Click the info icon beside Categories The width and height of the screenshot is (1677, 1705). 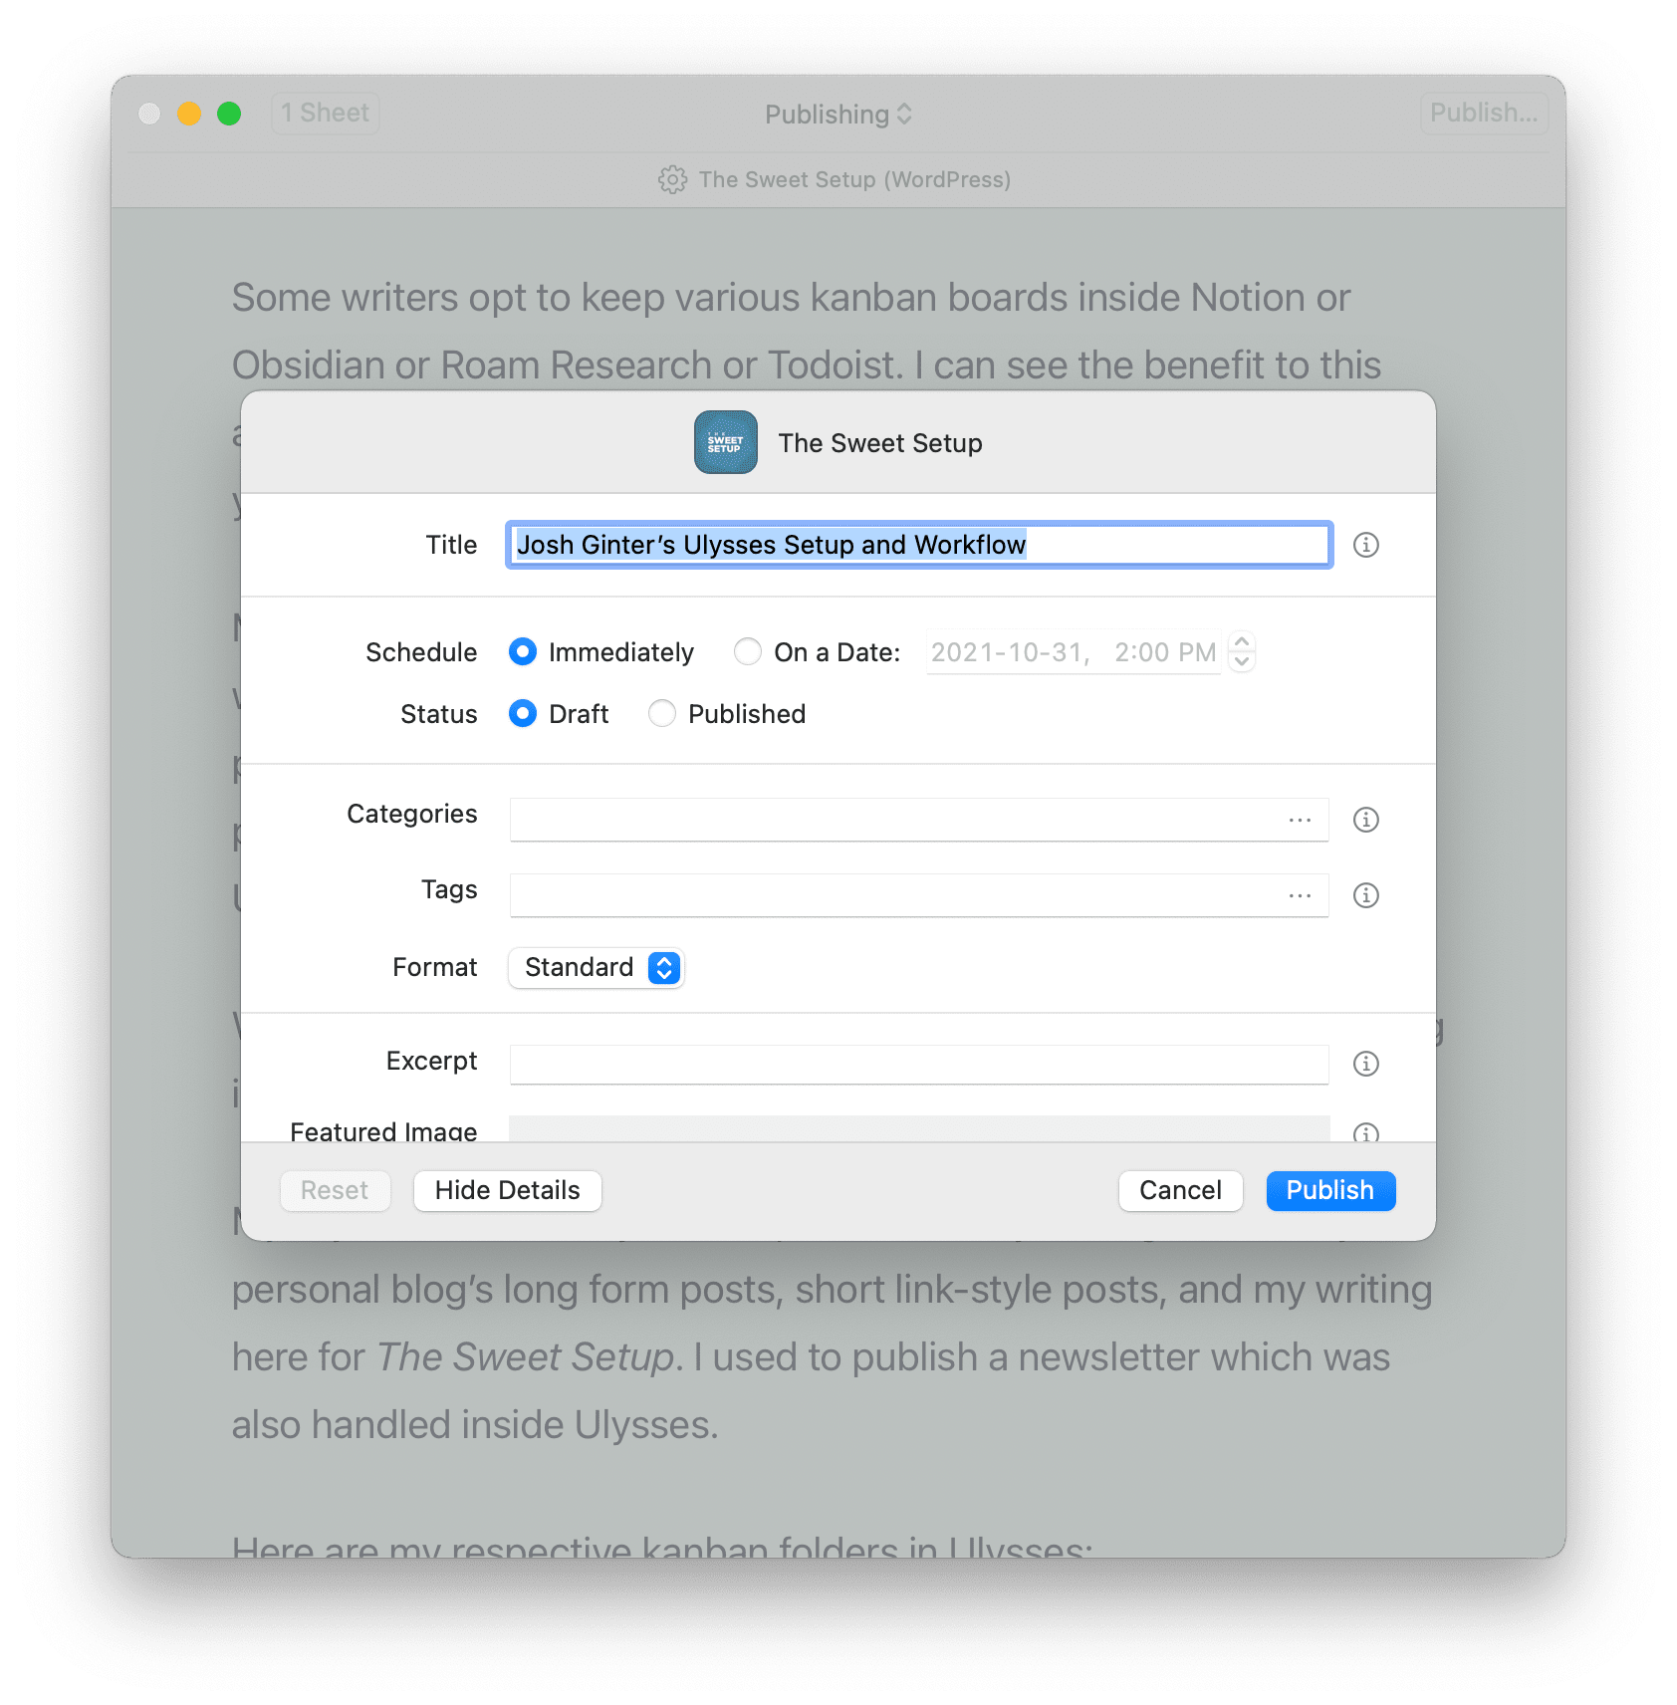pyautogui.click(x=1365, y=820)
